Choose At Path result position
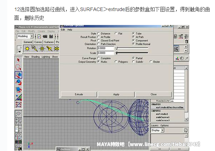Viewport: 215px width, 151px height. [x=133, y=37]
